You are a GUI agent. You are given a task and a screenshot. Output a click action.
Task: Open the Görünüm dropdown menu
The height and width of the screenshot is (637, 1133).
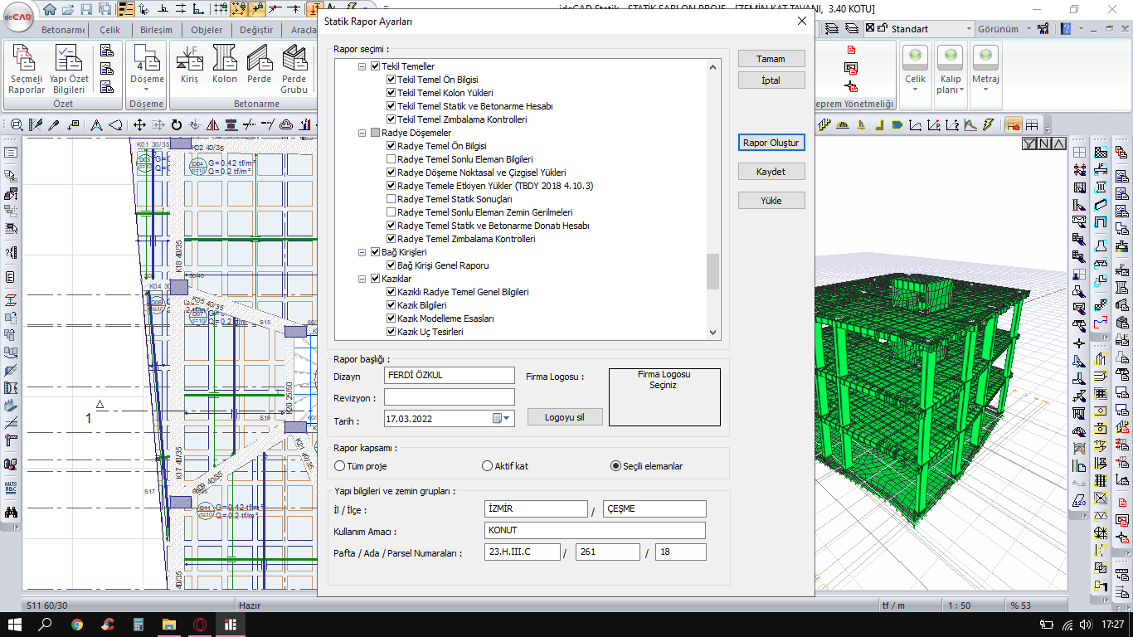point(1003,29)
